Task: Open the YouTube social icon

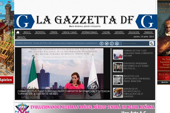Action: coord(117,44)
